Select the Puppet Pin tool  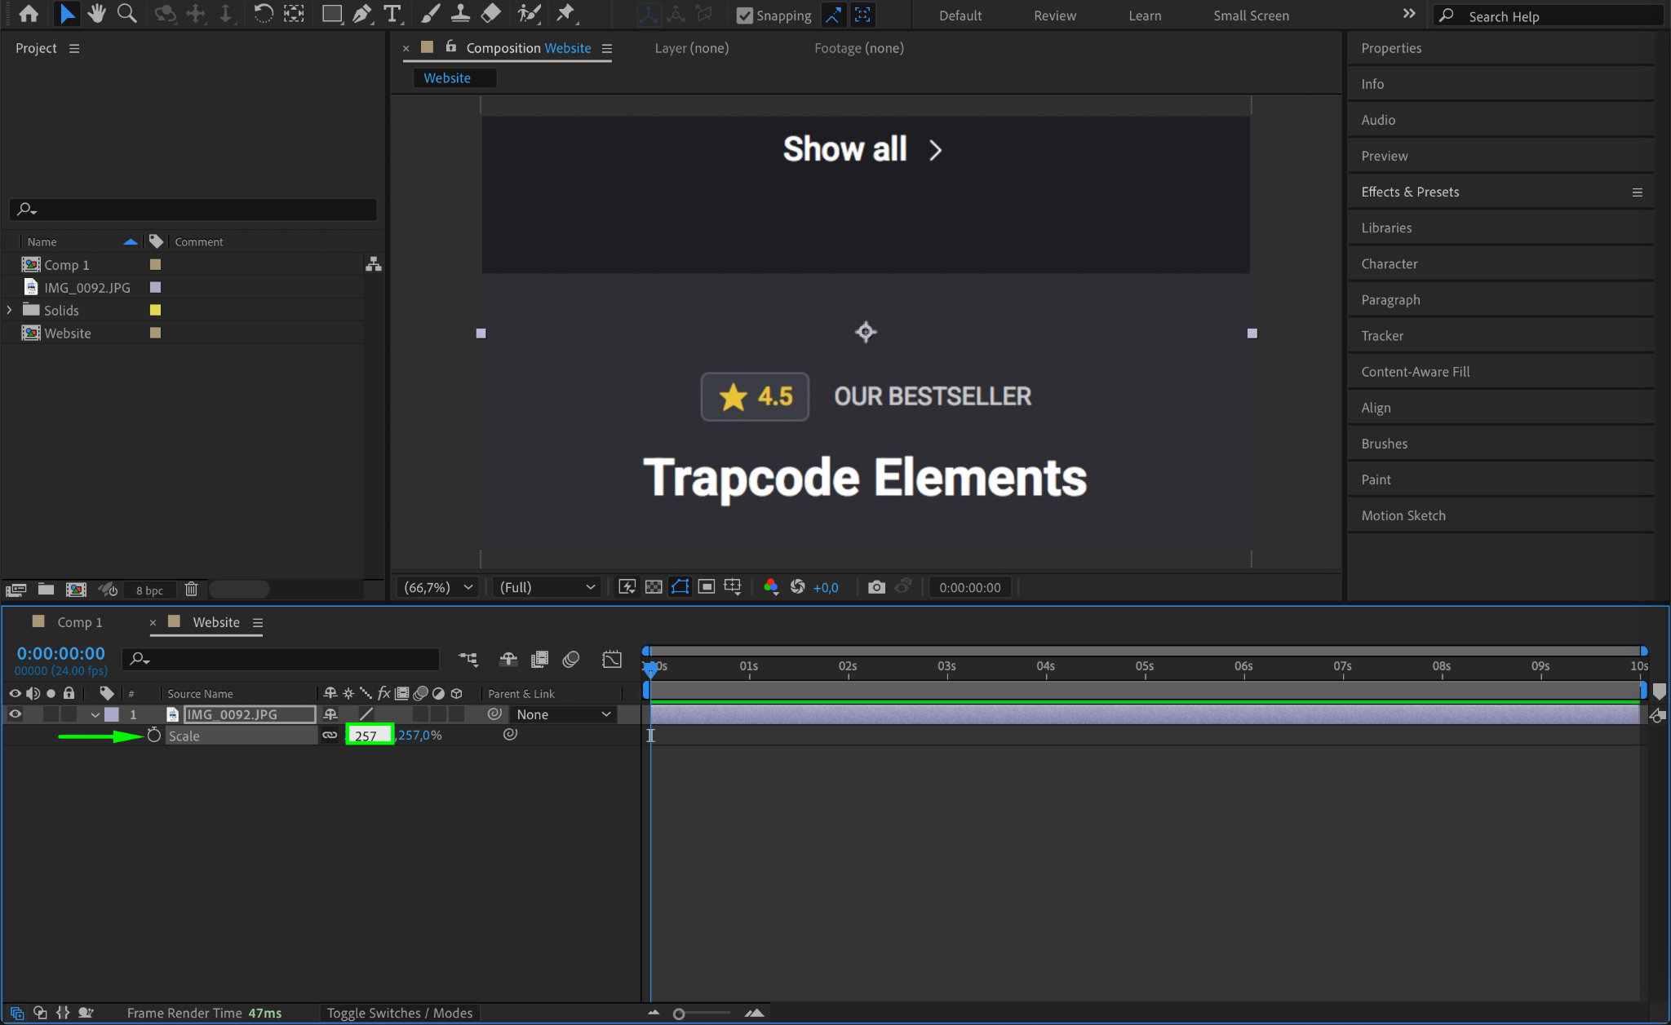[x=565, y=14]
